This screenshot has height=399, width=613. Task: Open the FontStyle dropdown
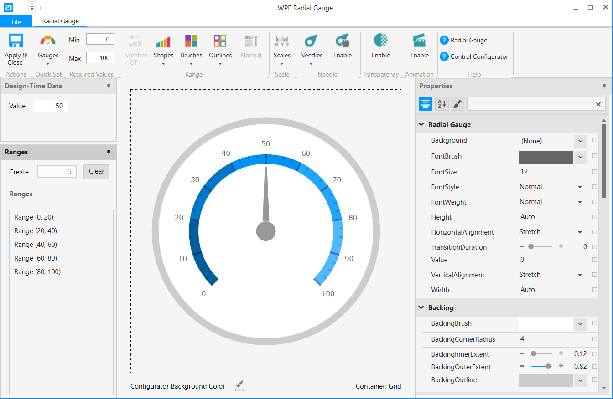(580, 187)
